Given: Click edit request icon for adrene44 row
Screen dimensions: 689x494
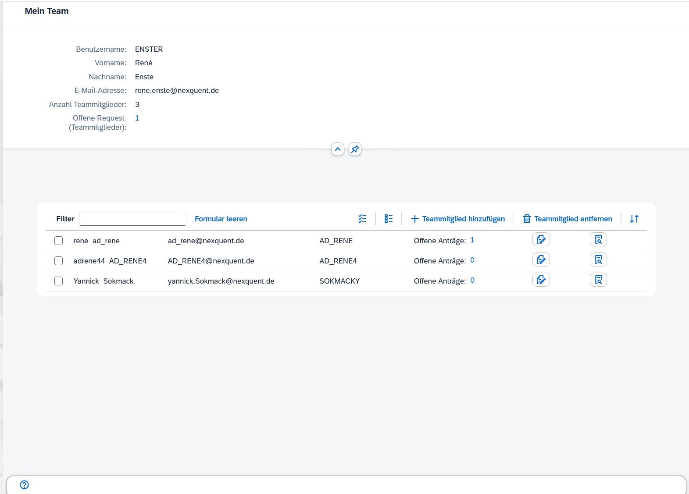Looking at the screenshot, I should (x=541, y=260).
